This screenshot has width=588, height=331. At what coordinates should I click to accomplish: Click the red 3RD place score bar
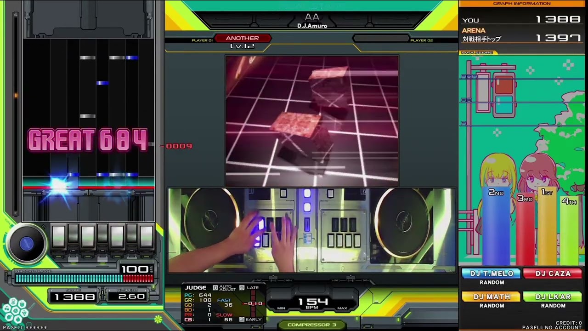click(x=526, y=230)
